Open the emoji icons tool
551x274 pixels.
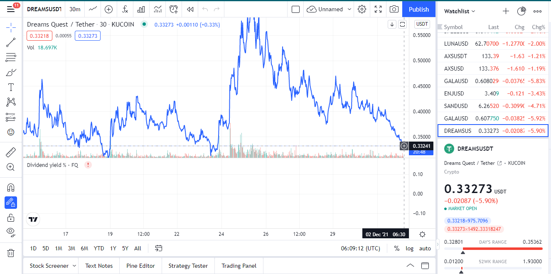(x=11, y=132)
